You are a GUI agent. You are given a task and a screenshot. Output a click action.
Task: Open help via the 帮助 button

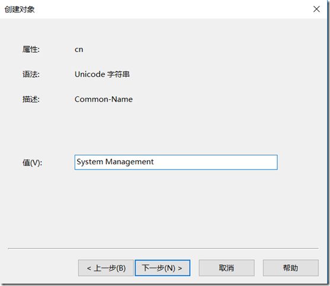click(x=291, y=268)
